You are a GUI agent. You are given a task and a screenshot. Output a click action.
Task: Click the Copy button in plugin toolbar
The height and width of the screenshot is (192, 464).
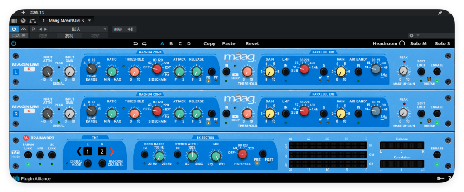[x=209, y=44]
